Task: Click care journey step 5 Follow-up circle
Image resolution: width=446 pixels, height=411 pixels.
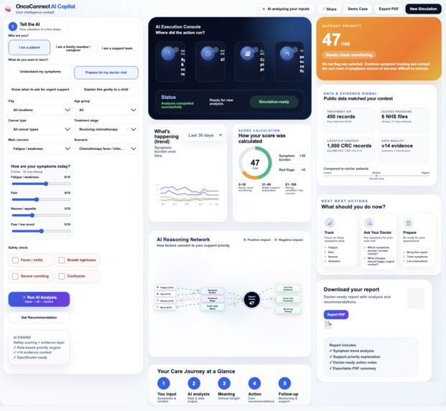Action: click(284, 383)
